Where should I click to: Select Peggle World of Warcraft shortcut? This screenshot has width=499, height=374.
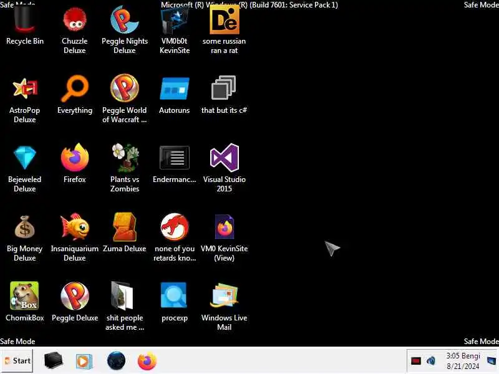[124, 88]
